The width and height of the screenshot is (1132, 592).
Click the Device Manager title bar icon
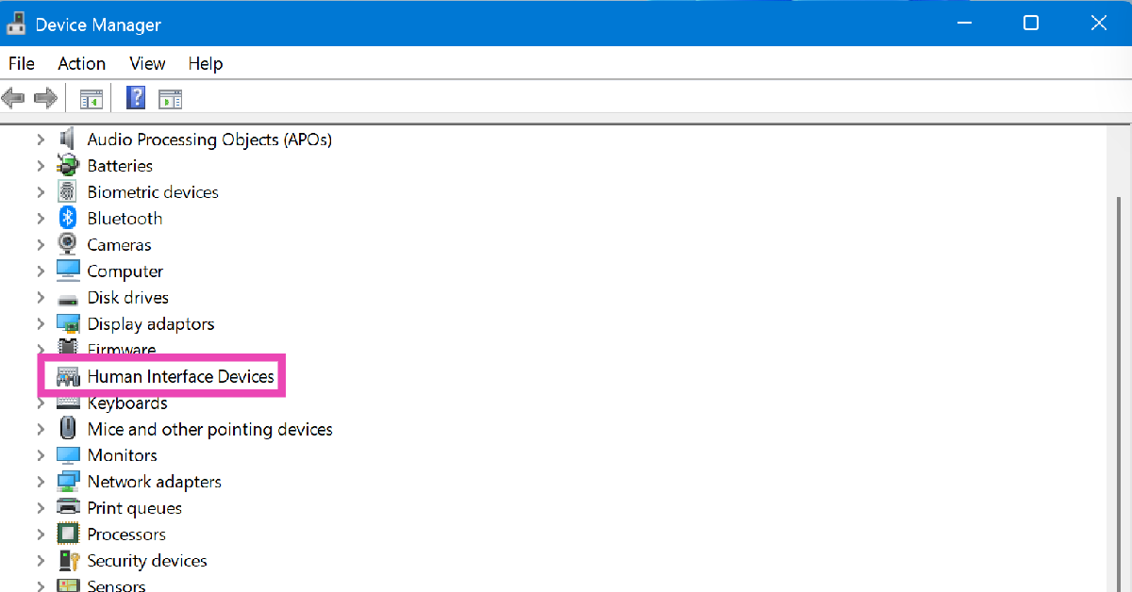[16, 23]
